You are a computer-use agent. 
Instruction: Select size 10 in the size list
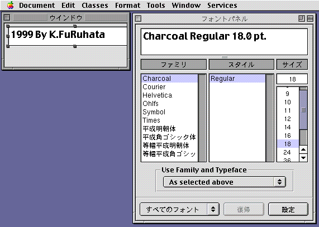coord(288,102)
